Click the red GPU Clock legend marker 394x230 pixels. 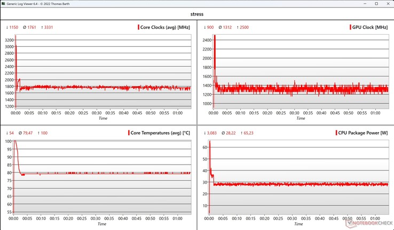350,27
